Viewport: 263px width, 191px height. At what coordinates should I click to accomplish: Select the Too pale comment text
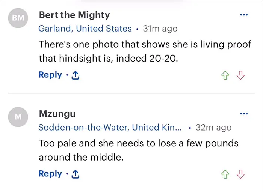tap(139, 150)
